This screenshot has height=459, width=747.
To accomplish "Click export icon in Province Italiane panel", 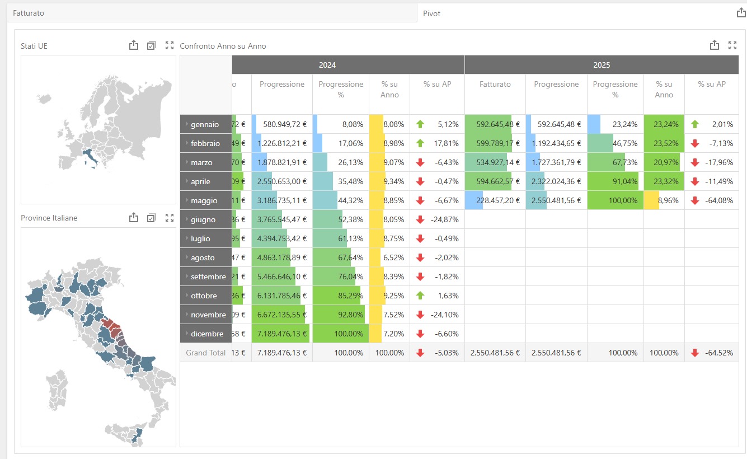I will (133, 218).
